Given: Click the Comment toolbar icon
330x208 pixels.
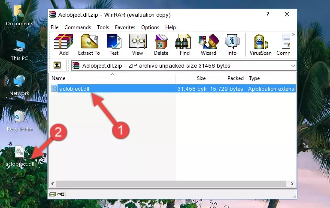Looking at the screenshot, I should point(283,45).
